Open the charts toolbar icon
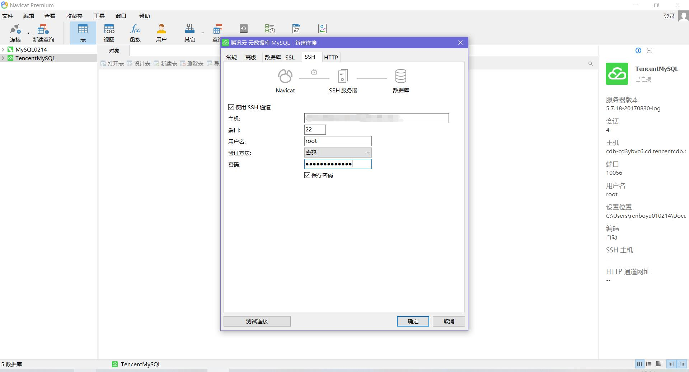The height and width of the screenshot is (372, 689). click(x=322, y=29)
